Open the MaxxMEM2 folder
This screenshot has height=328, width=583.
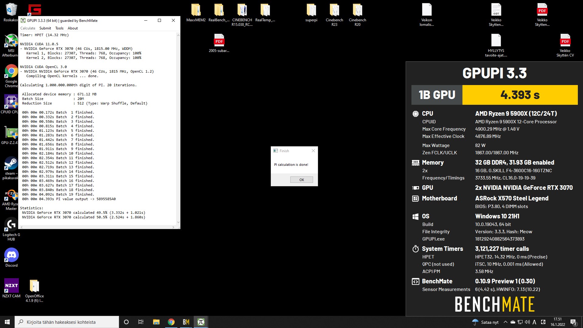196,12
